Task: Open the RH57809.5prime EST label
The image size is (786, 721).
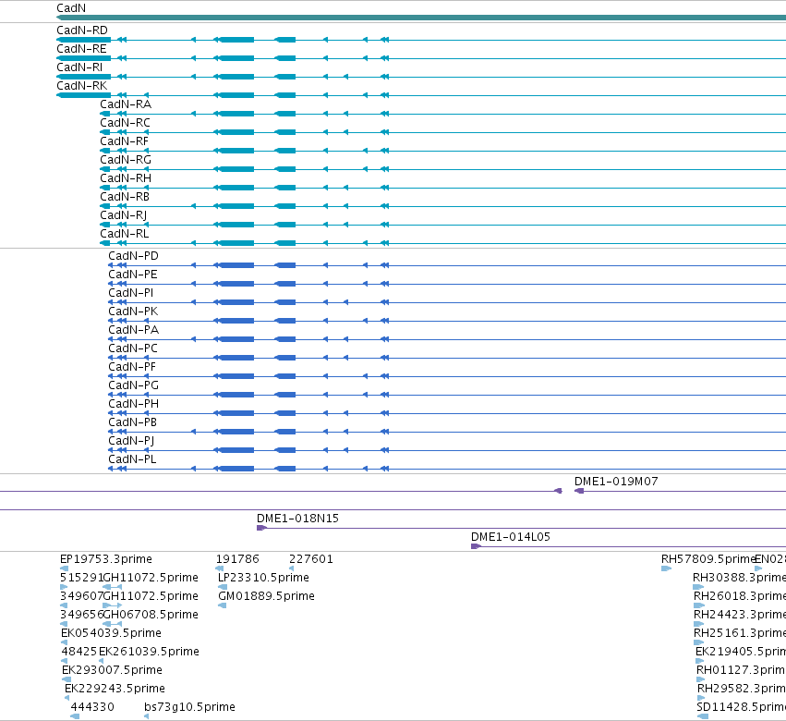Action: (x=707, y=559)
